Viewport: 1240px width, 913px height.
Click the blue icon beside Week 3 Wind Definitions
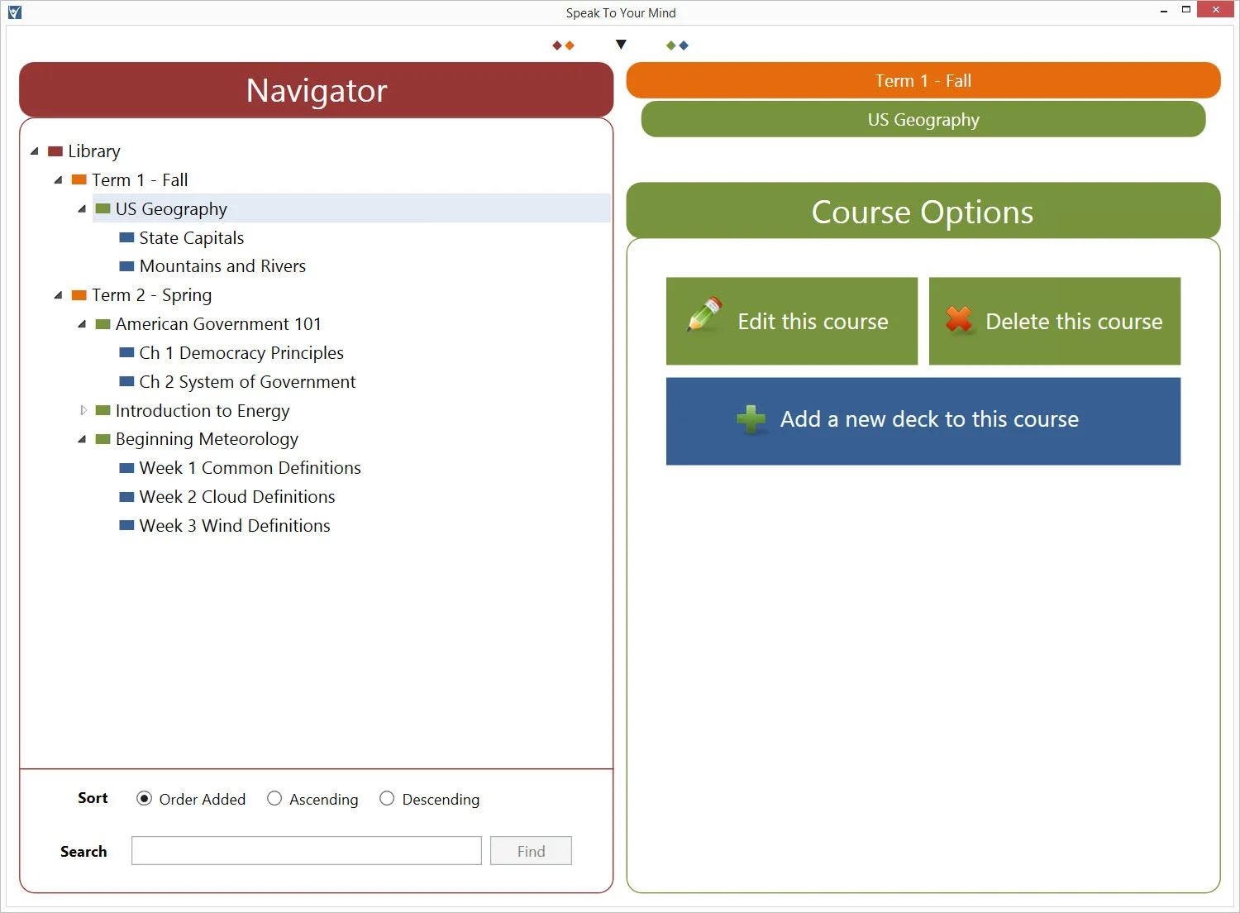[126, 525]
